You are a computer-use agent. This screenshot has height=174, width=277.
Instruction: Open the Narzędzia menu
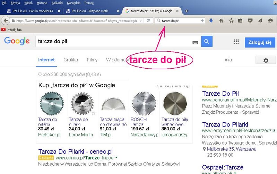pyautogui.click(x=73, y=3)
